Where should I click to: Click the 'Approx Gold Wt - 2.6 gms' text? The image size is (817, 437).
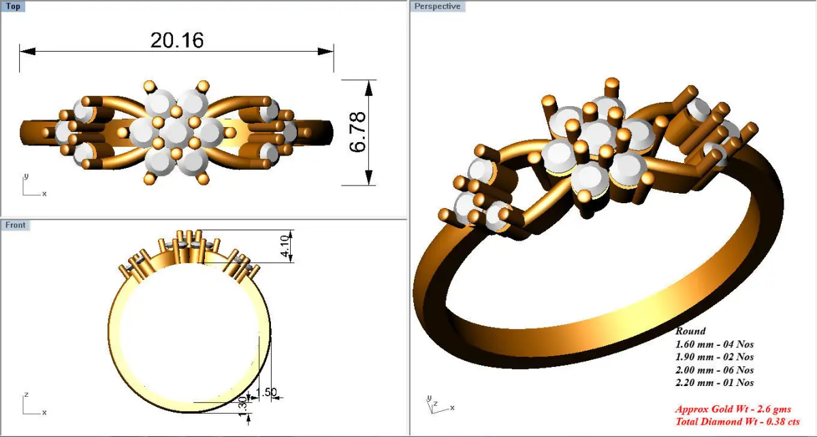click(x=733, y=409)
